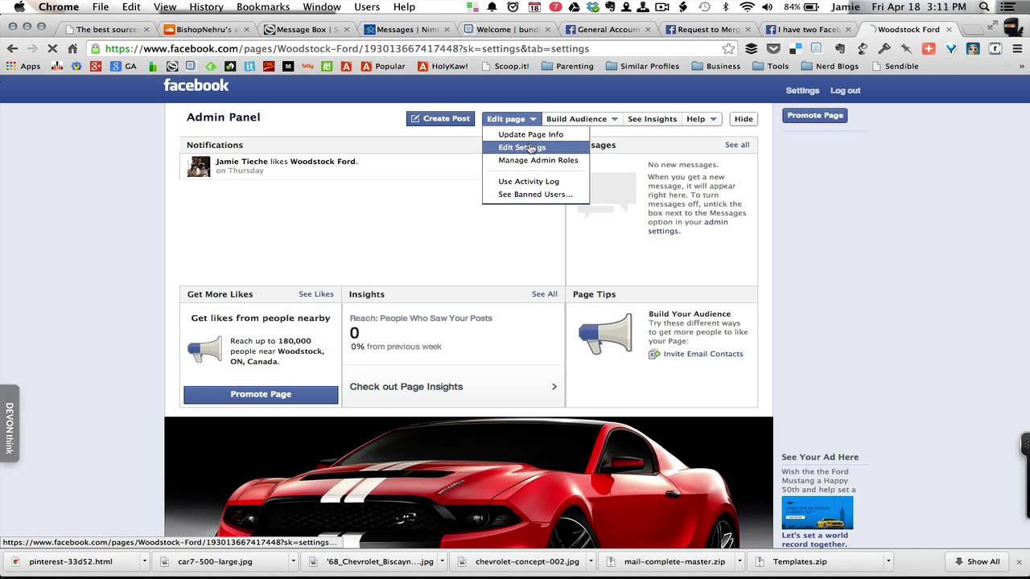Click the Evernote elephant extension icon

pyautogui.click(x=839, y=48)
